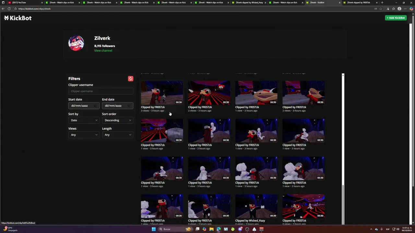Follow the 'View channel' link

pyautogui.click(x=103, y=50)
